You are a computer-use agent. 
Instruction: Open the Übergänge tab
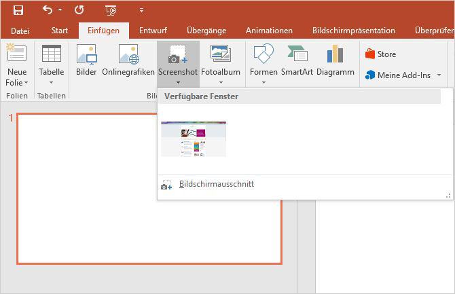coord(206,31)
